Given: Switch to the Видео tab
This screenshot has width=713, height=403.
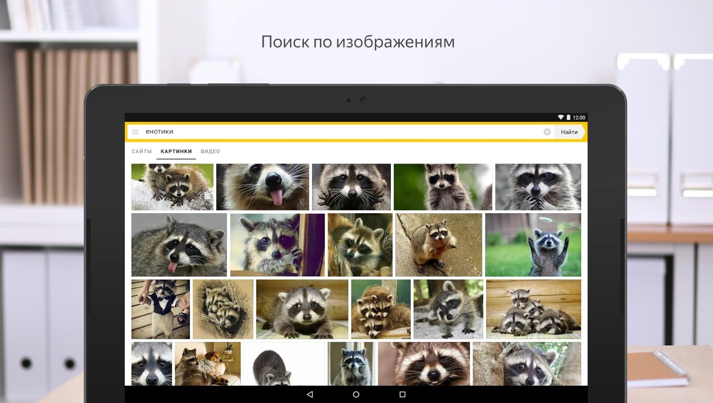Looking at the screenshot, I should pos(210,151).
